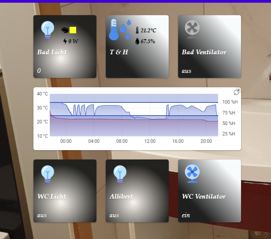
Task: Refresh the temperature and humidity chart
Action: [x=236, y=92]
